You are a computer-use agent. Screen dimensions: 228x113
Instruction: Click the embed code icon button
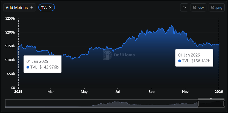[184, 8]
